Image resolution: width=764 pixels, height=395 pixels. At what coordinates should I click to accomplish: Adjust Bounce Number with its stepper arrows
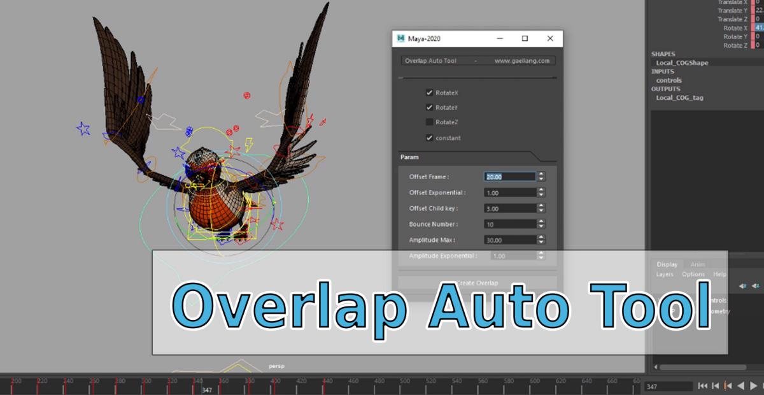coord(541,224)
